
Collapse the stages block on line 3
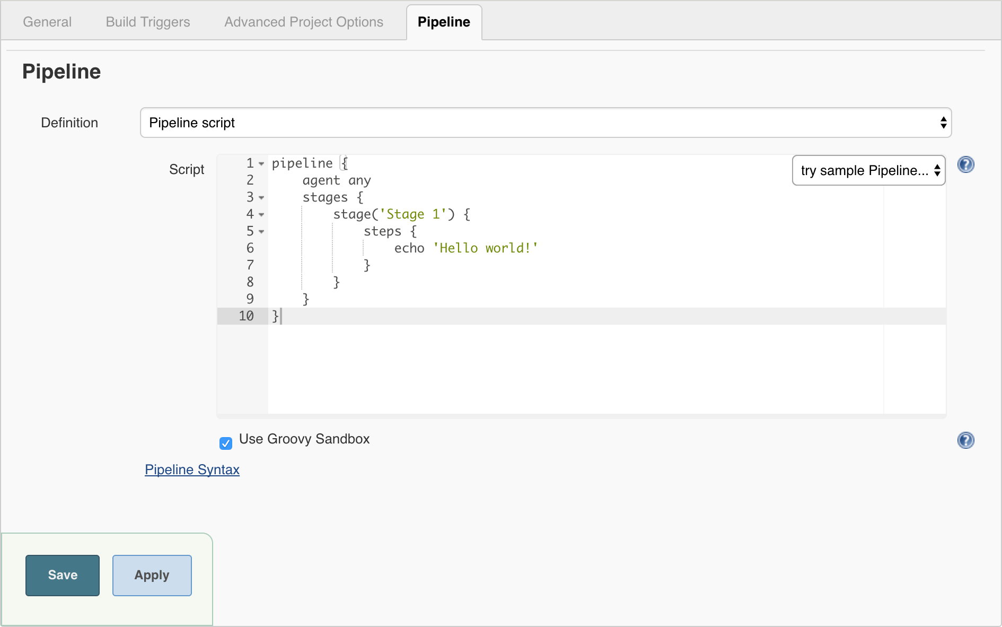[x=261, y=198]
